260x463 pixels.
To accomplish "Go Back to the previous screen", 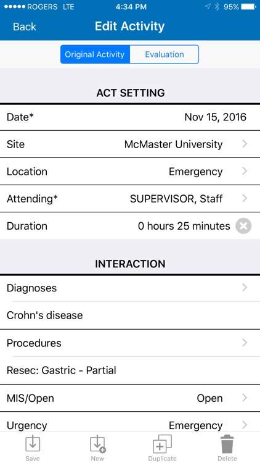I will pyautogui.click(x=25, y=27).
